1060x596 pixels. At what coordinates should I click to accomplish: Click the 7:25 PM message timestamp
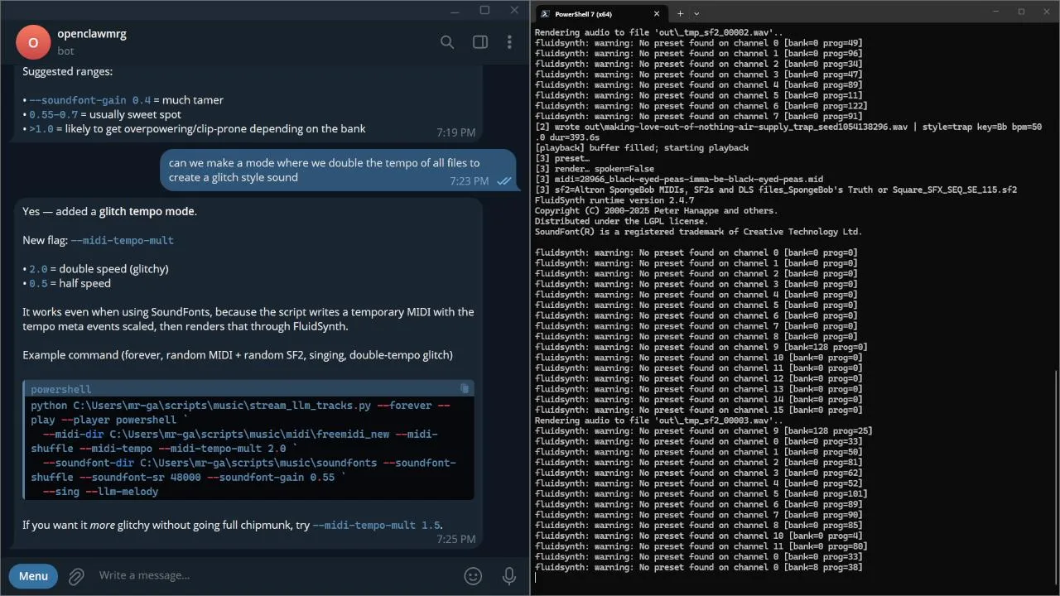(x=456, y=539)
